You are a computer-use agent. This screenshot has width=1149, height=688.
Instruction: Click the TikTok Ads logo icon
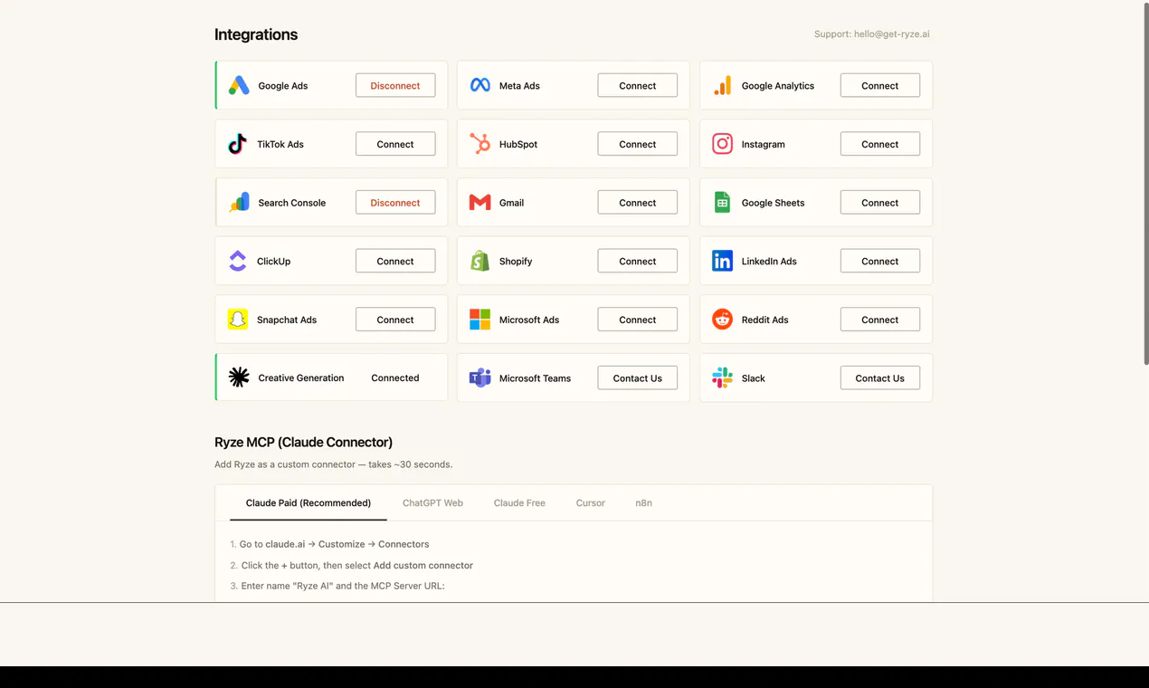coord(237,144)
